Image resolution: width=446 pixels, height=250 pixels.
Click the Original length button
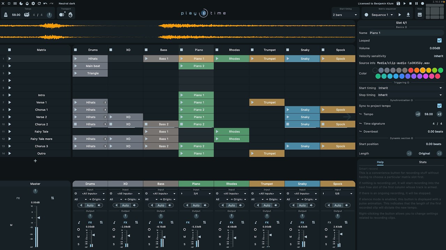pyautogui.click(x=424, y=153)
